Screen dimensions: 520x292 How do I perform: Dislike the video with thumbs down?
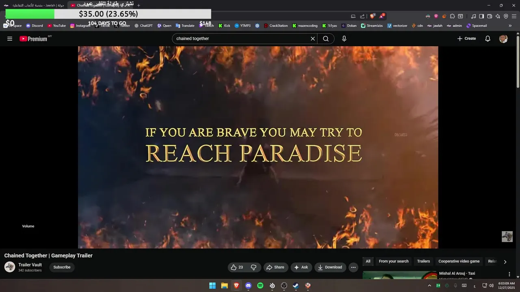coord(253,267)
